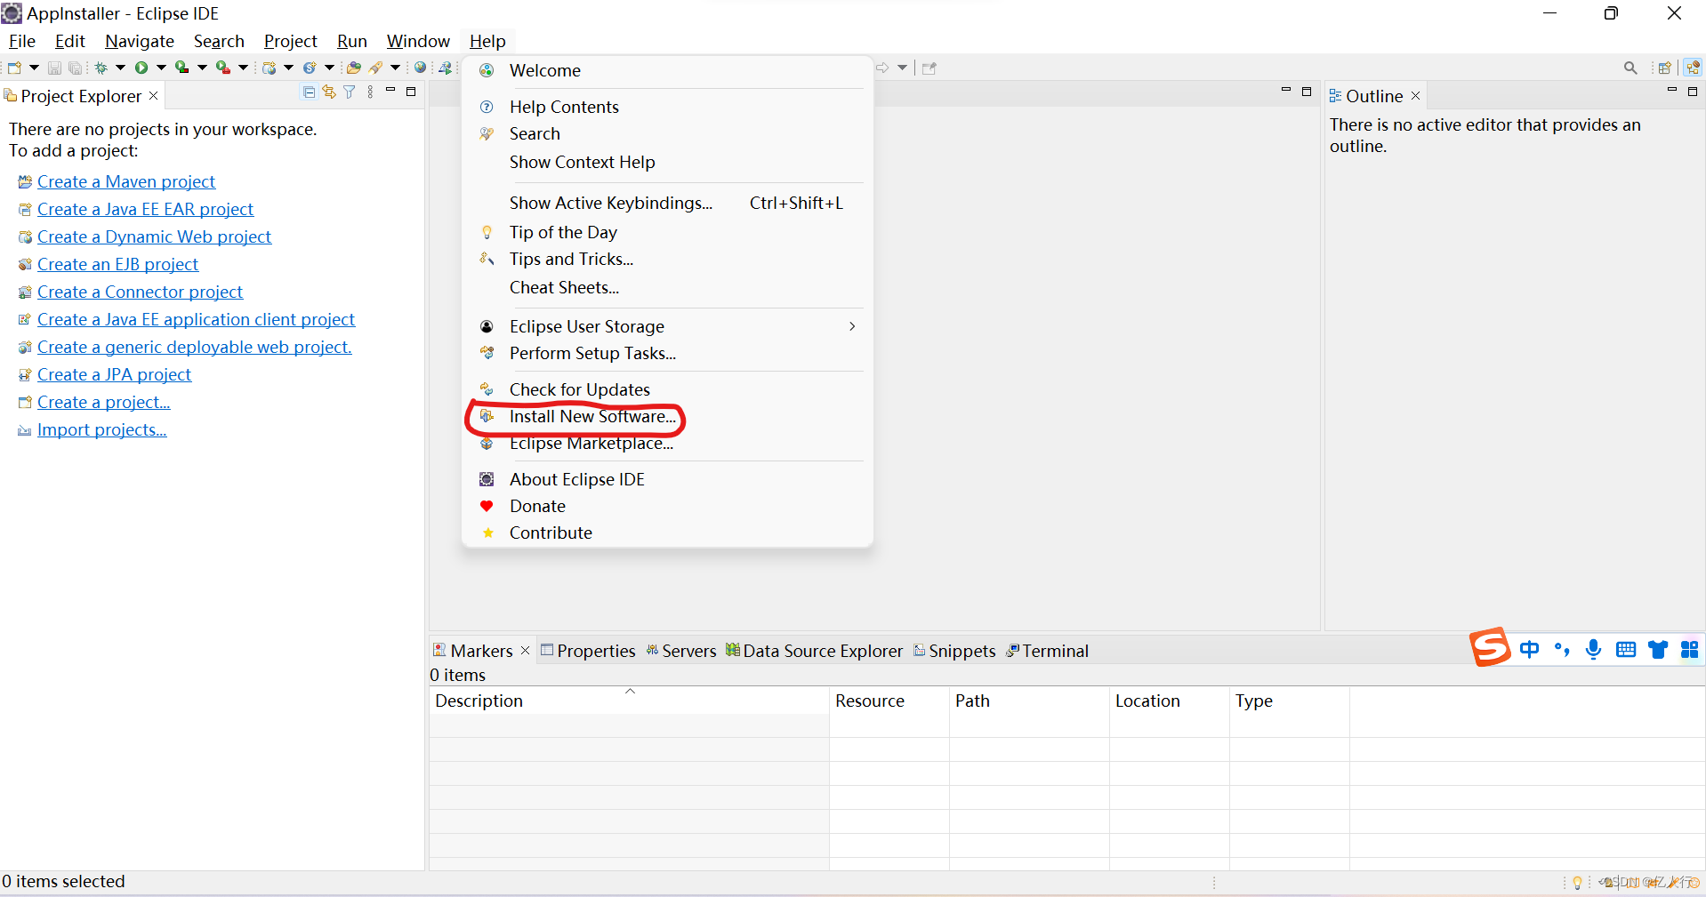Toggle punctuation mode in Sogou bar

pyautogui.click(x=1562, y=650)
